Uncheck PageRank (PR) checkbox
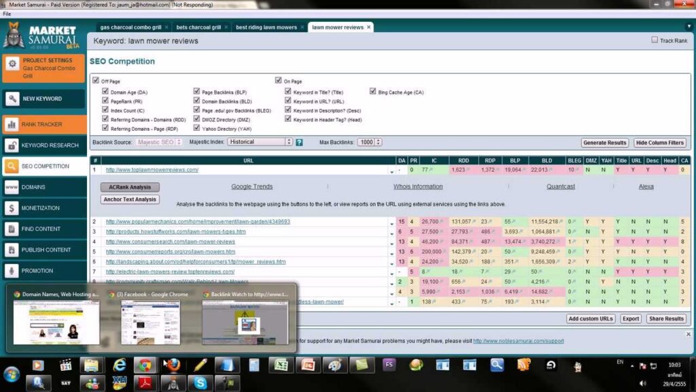The image size is (696, 392). 105,101
